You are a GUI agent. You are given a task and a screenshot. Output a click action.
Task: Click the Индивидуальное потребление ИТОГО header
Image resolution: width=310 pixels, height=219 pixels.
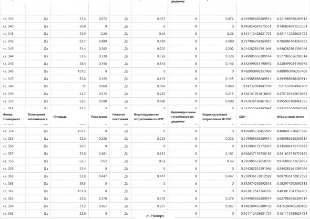[217, 117]
